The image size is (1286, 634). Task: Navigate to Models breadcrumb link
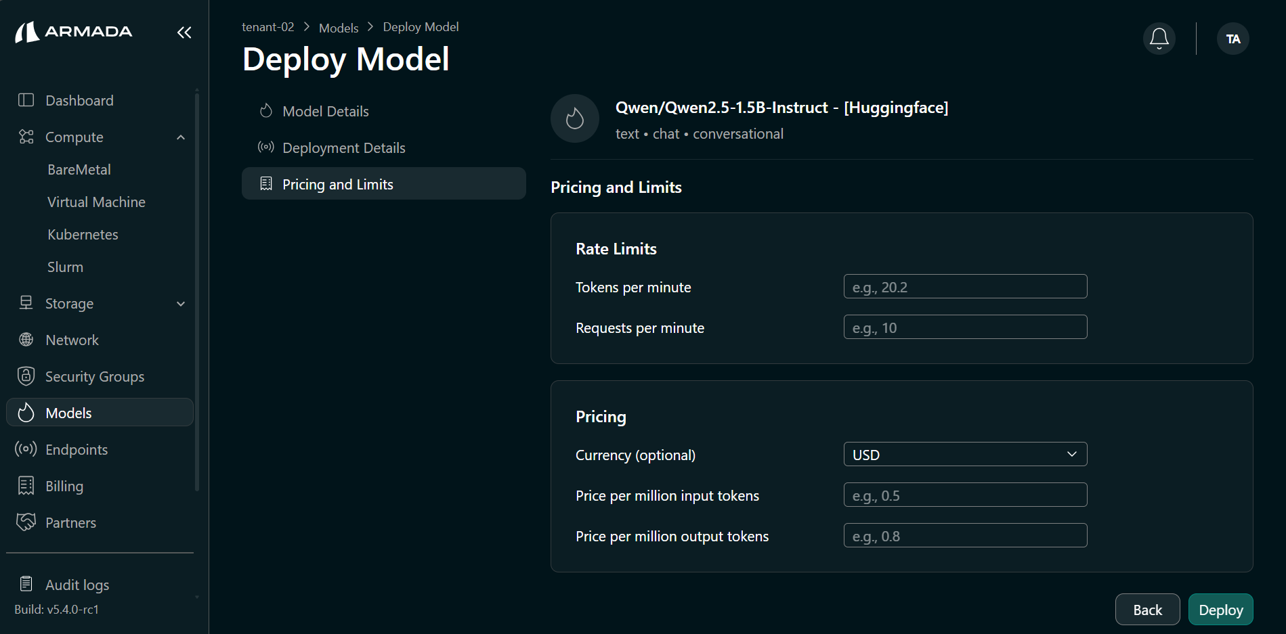(339, 28)
